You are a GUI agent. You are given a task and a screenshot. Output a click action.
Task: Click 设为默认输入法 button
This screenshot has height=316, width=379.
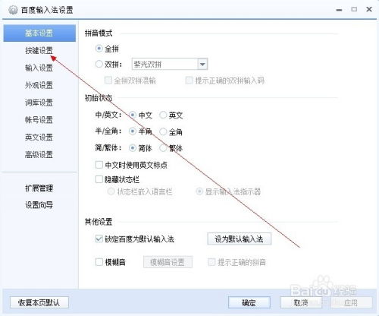click(x=239, y=239)
